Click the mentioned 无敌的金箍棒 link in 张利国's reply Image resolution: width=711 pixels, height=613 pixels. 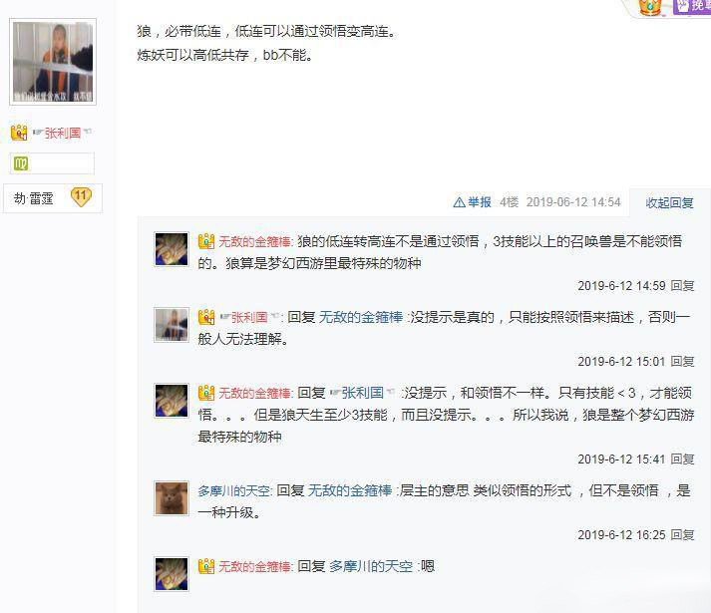[x=361, y=317]
